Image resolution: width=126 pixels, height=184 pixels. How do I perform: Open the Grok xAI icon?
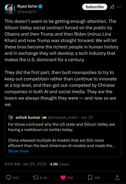click(112, 7)
